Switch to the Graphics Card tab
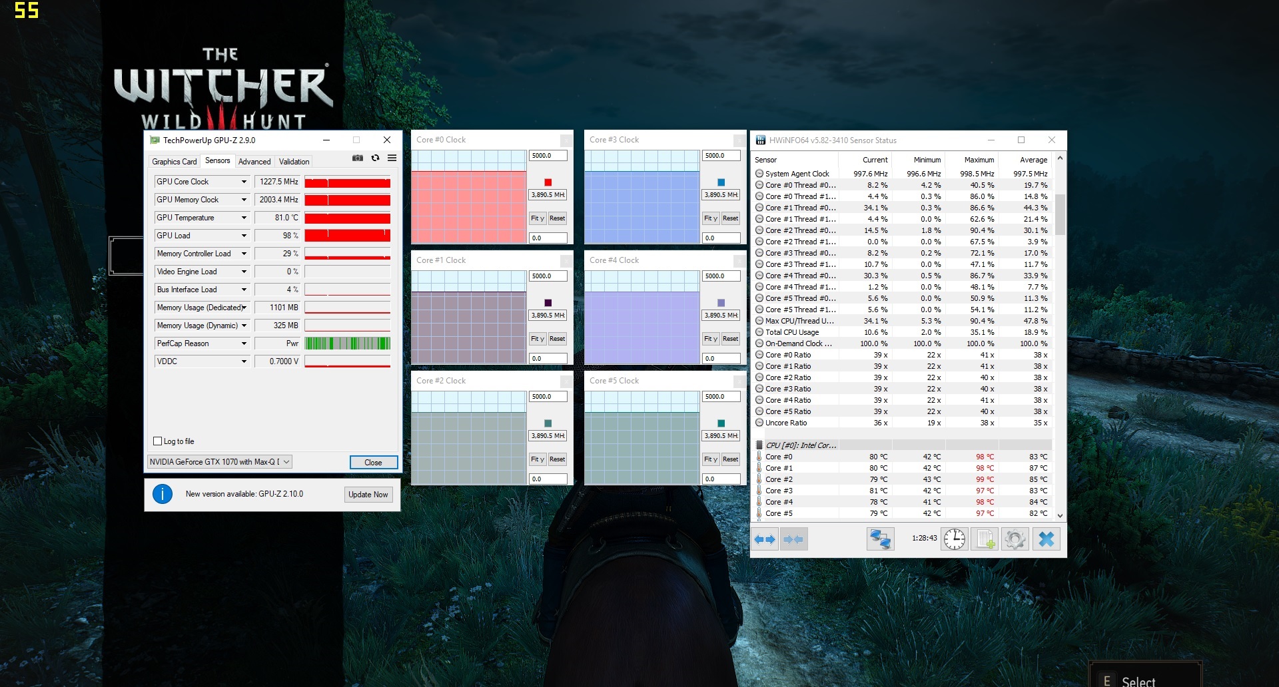1279x687 pixels. pos(174,162)
